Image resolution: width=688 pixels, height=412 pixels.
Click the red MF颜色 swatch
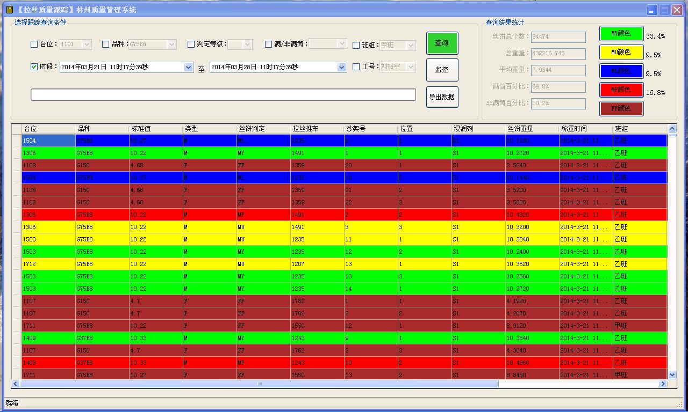pos(621,90)
